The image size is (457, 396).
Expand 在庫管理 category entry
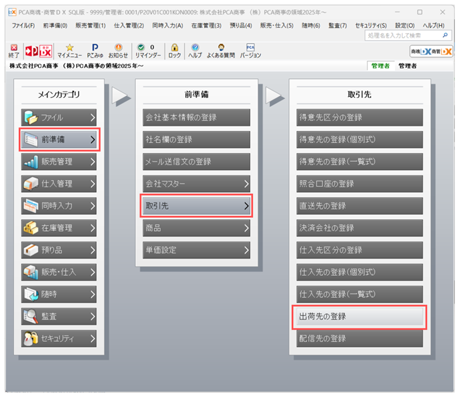[x=58, y=228]
